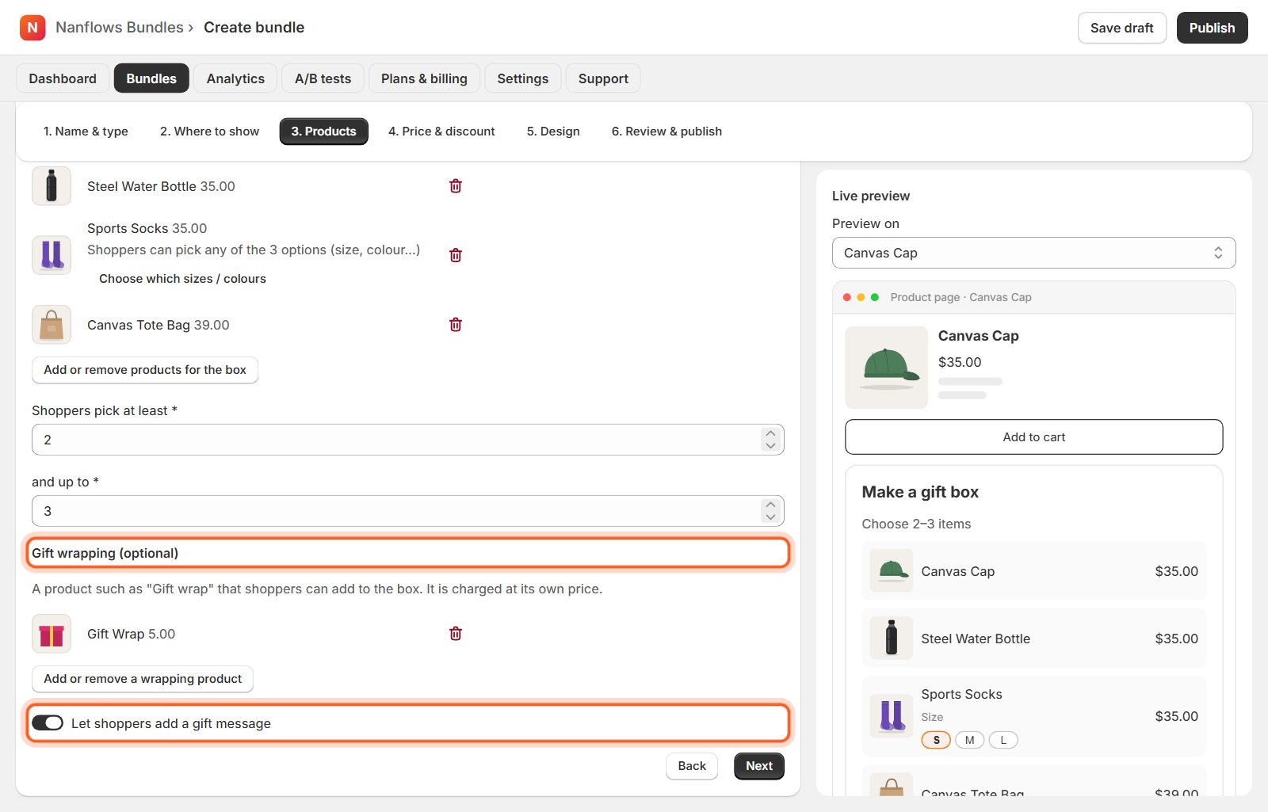Click the Save draft button
Screen dimensions: 1268x812
pos(1121,28)
